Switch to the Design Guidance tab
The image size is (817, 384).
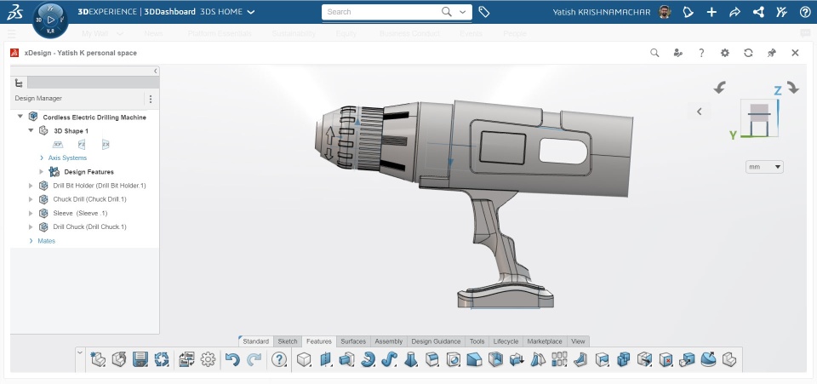(x=436, y=341)
